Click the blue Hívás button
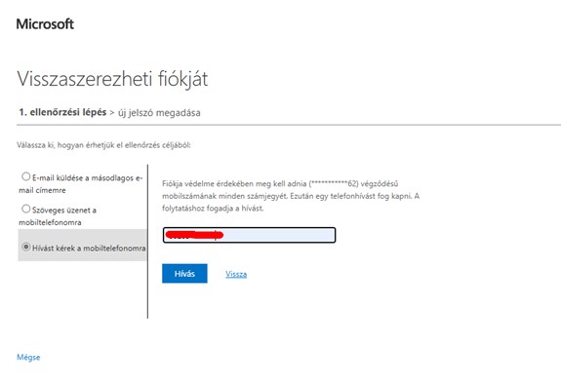Image resolution: width=561 pixels, height=385 pixels. 184,274
